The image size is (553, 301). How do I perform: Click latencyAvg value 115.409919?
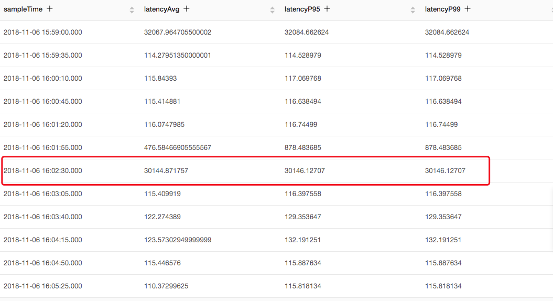pyautogui.click(x=162, y=193)
